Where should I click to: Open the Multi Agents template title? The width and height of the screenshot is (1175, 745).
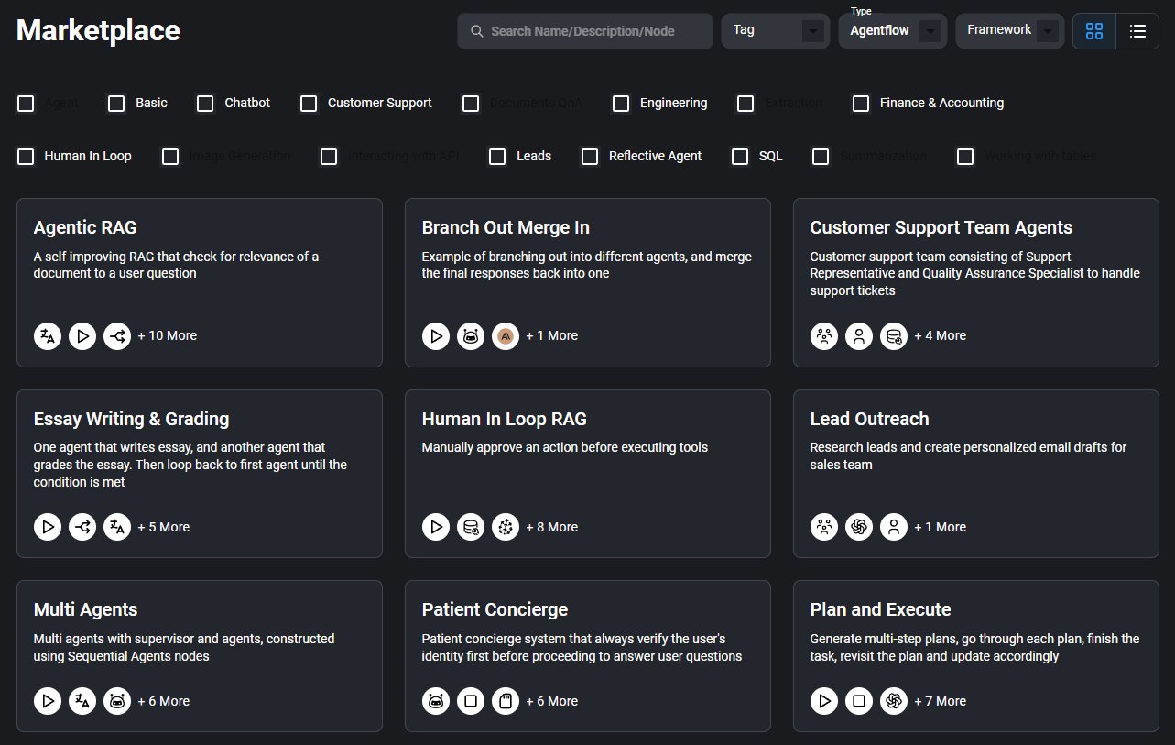(86, 609)
